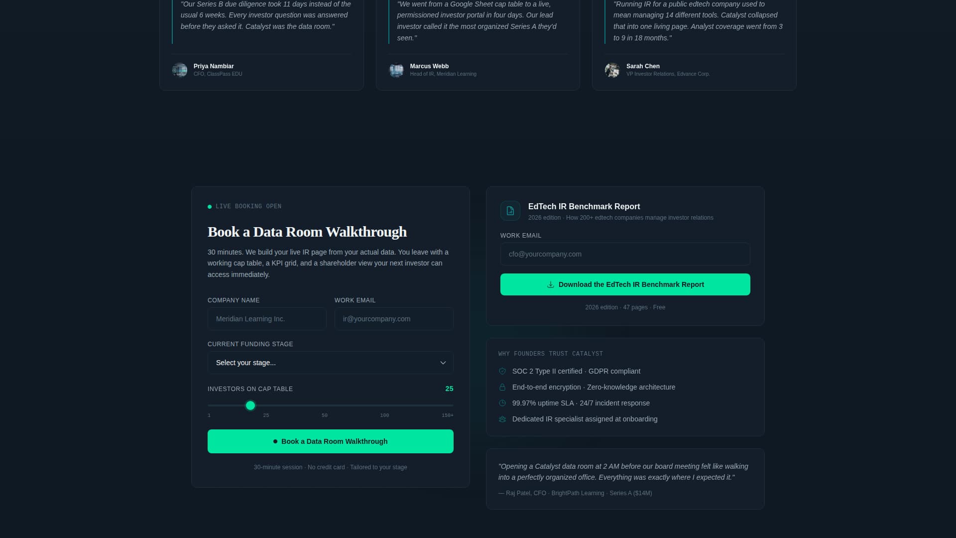
Task: Click the Investors on Cap Table slider handle
Action: (x=250, y=405)
